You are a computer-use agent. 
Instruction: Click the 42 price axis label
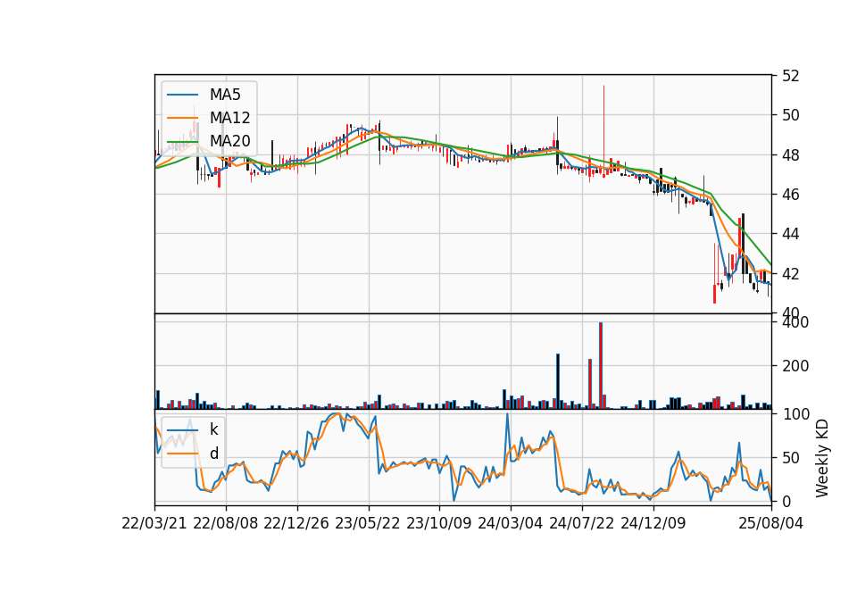[x=790, y=274]
